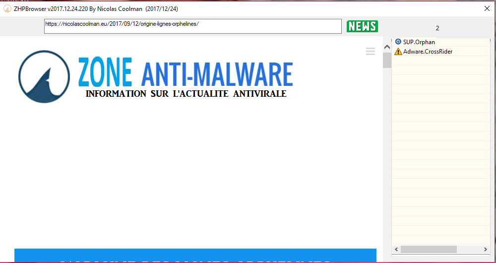The height and width of the screenshot is (263, 496).
Task: Click the list panel right scroll arrow
Action: [x=486, y=250]
